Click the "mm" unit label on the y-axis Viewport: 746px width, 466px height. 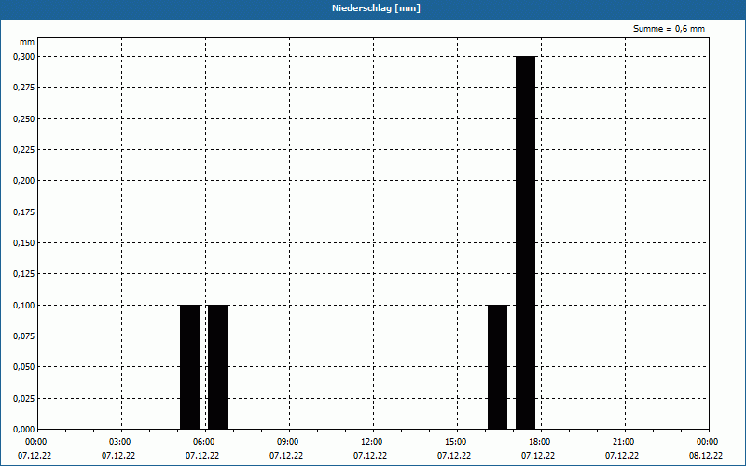click(x=27, y=42)
